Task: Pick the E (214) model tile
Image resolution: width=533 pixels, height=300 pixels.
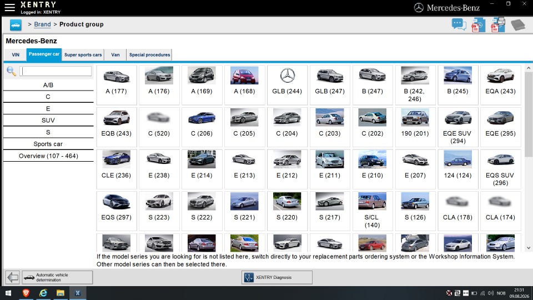Action: [202, 169]
